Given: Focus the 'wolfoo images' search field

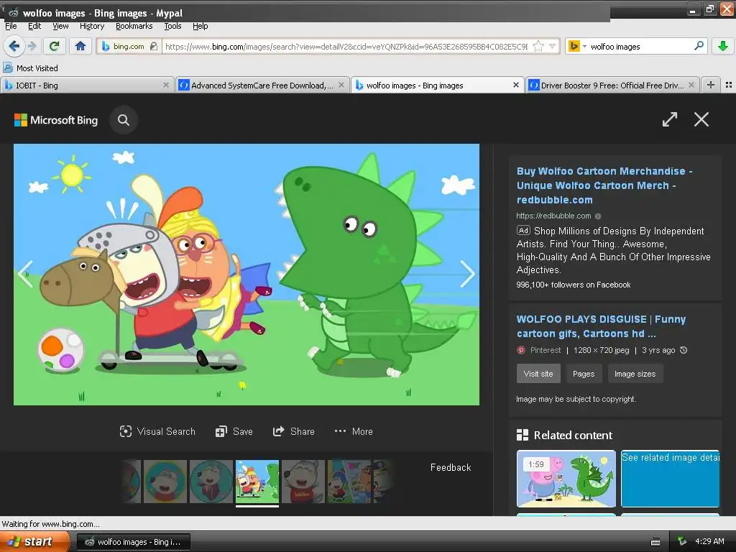Looking at the screenshot, I should tap(640, 46).
